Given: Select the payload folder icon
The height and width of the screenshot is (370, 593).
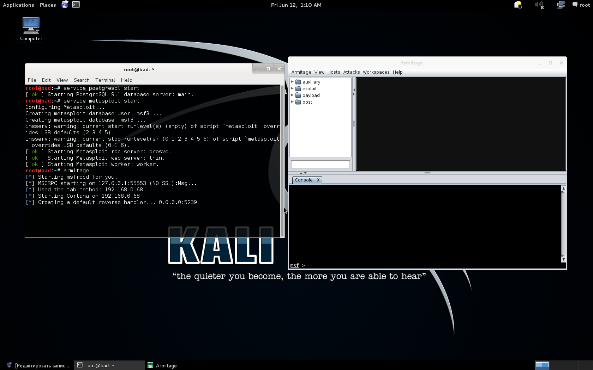Looking at the screenshot, I should [x=298, y=95].
